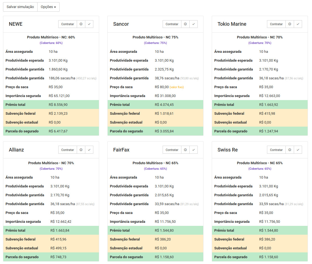The image size is (312, 264).
Task: Open info icon on the Swiss Re card
Action: (290, 150)
